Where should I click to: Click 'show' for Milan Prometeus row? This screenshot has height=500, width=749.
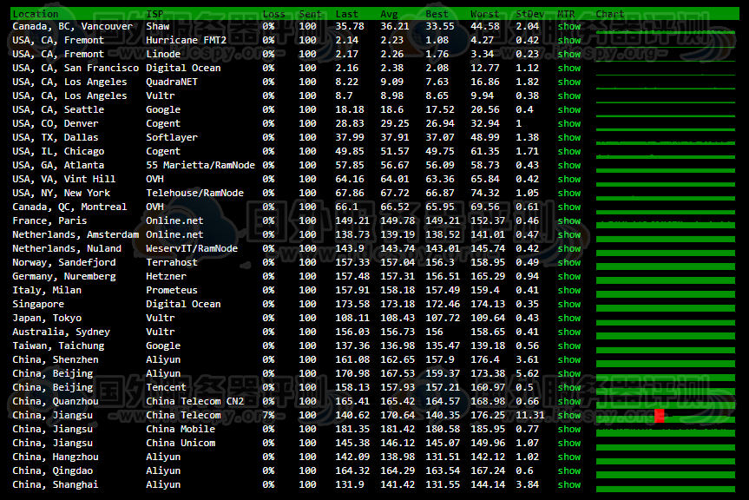[569, 289]
